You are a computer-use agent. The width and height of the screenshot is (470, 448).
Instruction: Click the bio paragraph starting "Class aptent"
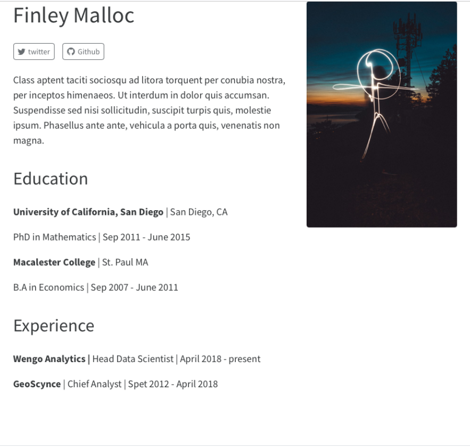tap(149, 110)
